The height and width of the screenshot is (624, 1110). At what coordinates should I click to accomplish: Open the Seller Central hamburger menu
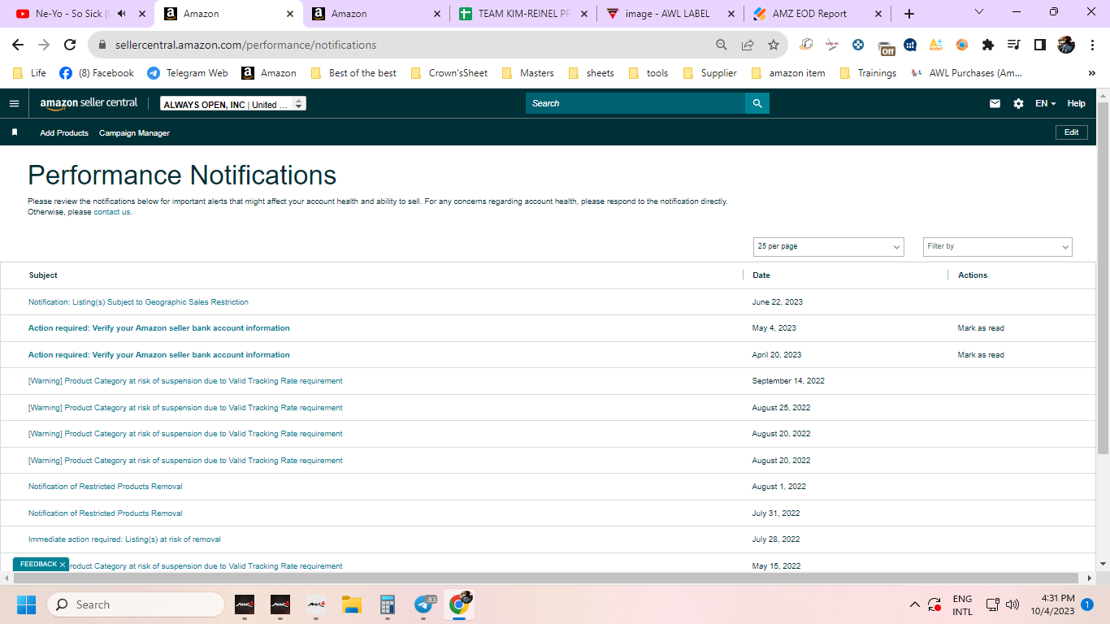click(14, 103)
